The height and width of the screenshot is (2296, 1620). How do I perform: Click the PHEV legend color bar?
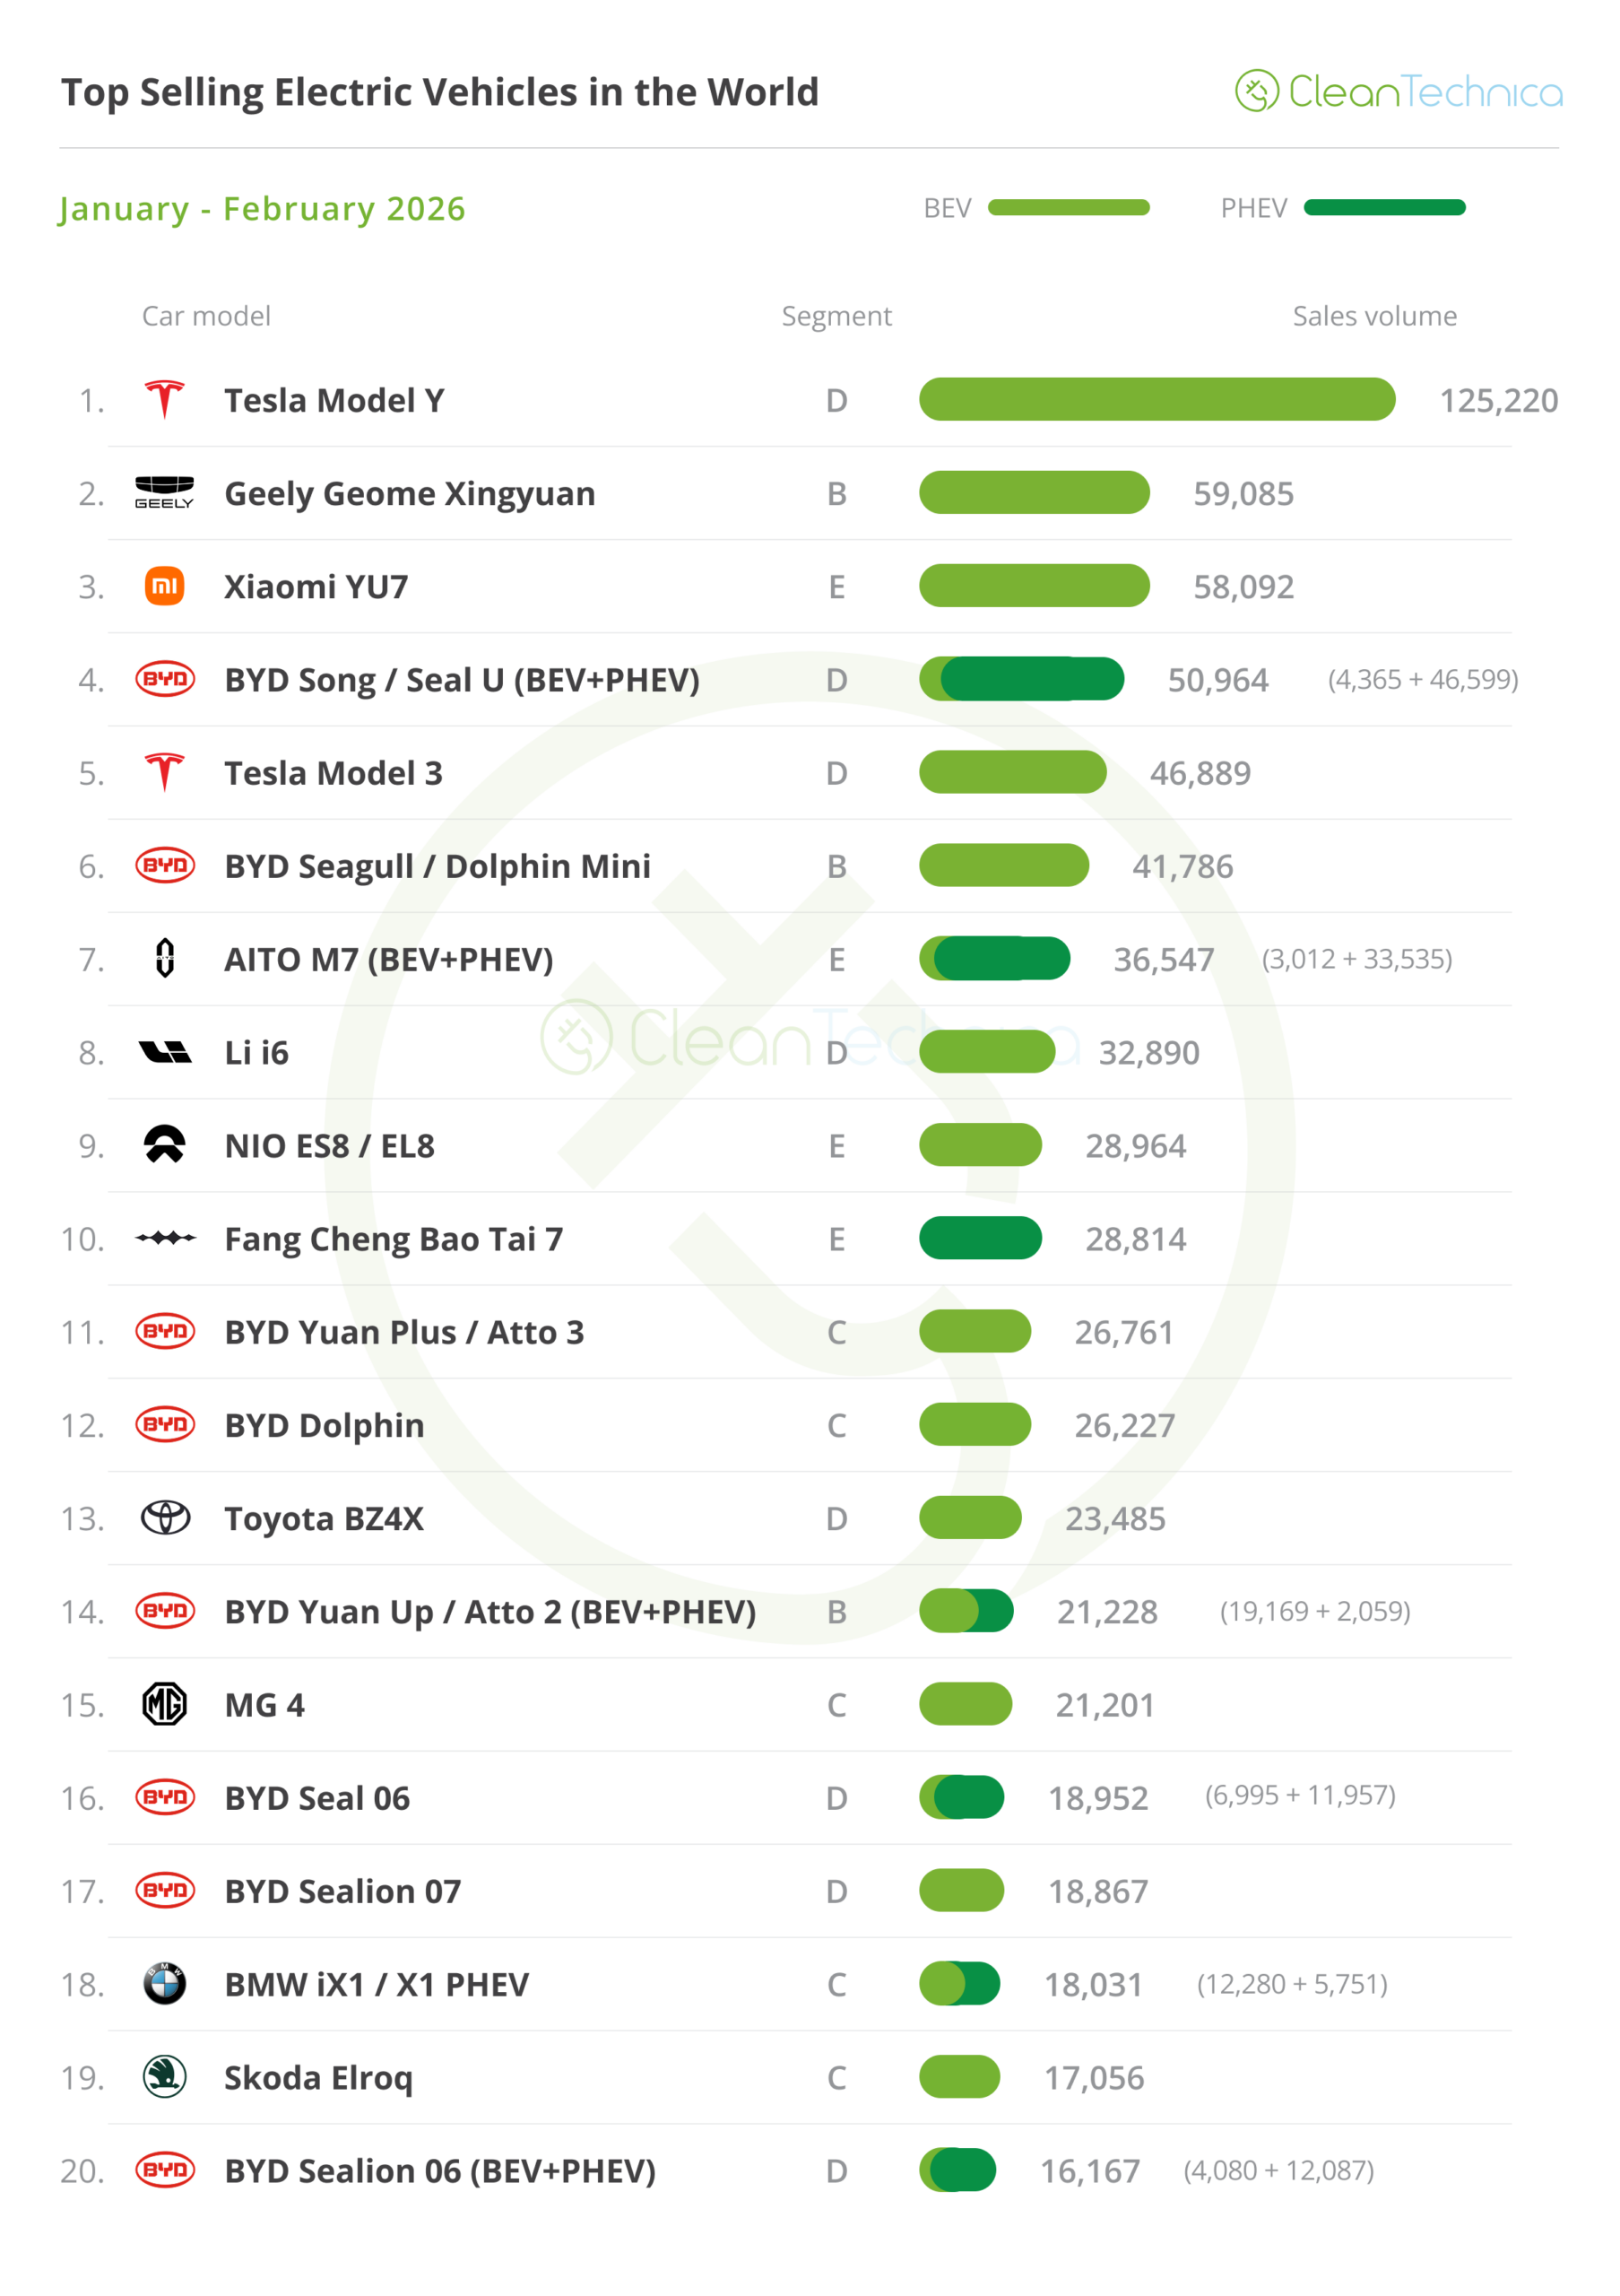[x=1384, y=208]
